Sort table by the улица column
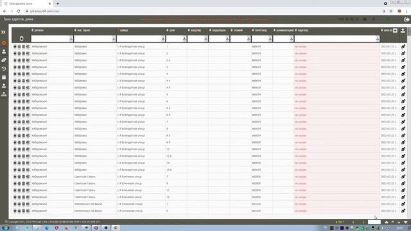This screenshot has height=231, width=411. click(x=123, y=30)
